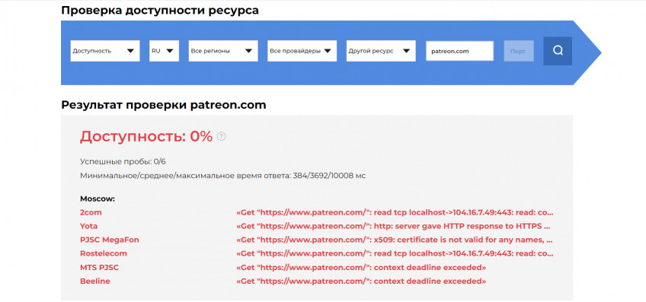This screenshot has width=646, height=302.
Task: Select the MTS PJSC provider result
Action: (99, 268)
